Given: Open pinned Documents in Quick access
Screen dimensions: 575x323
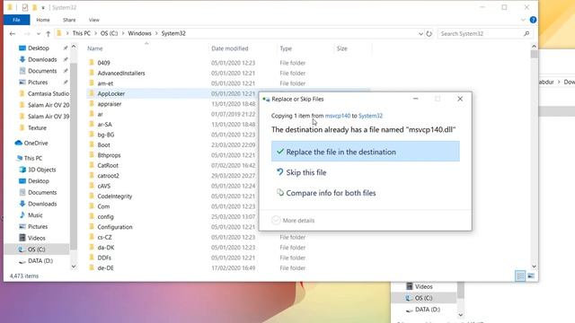Looking at the screenshot, I should pyautogui.click(x=42, y=71).
